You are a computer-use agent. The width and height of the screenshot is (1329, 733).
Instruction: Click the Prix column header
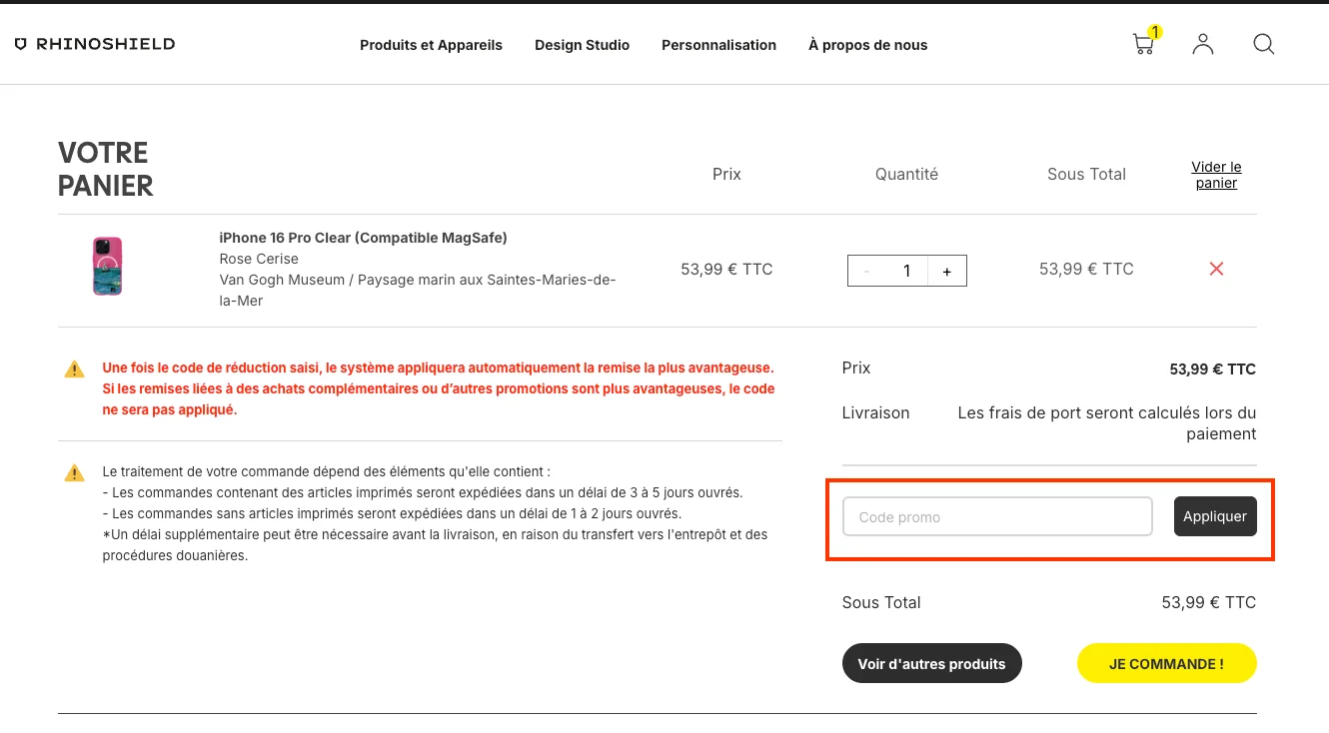coord(726,174)
